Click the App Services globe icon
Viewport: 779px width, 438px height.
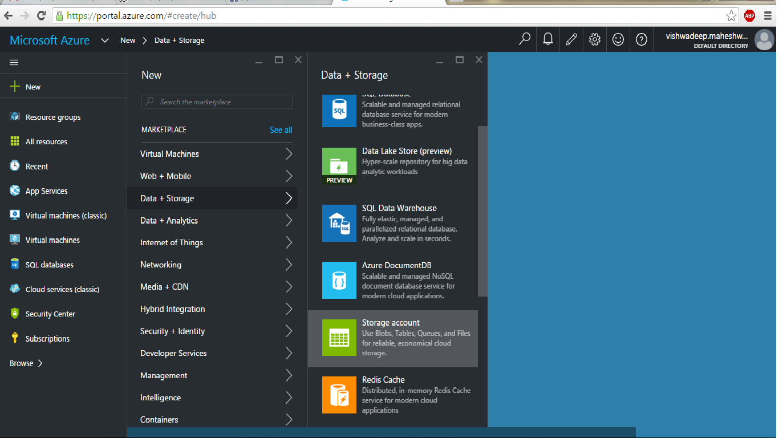click(15, 190)
